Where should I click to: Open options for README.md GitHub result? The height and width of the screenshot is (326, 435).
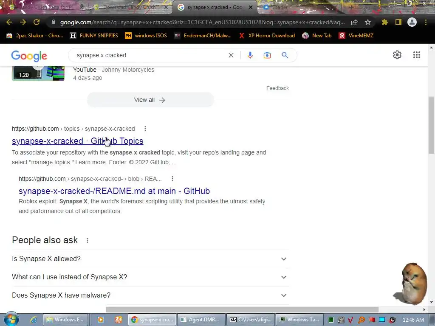click(172, 179)
